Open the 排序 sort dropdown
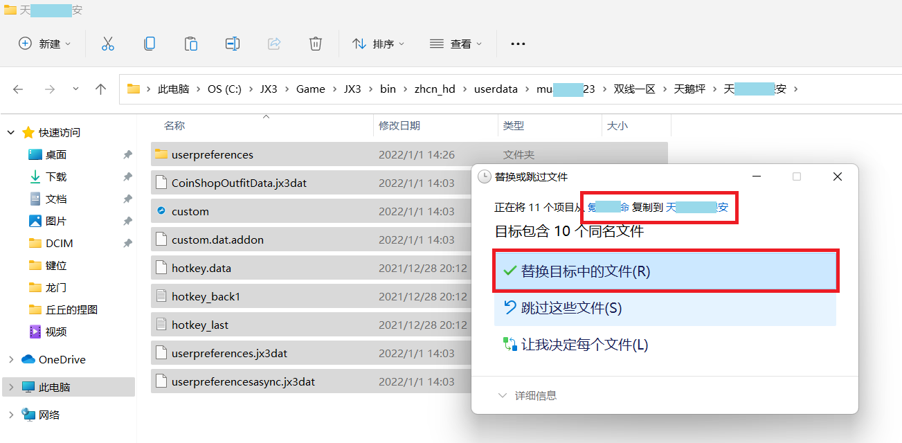 click(x=378, y=44)
